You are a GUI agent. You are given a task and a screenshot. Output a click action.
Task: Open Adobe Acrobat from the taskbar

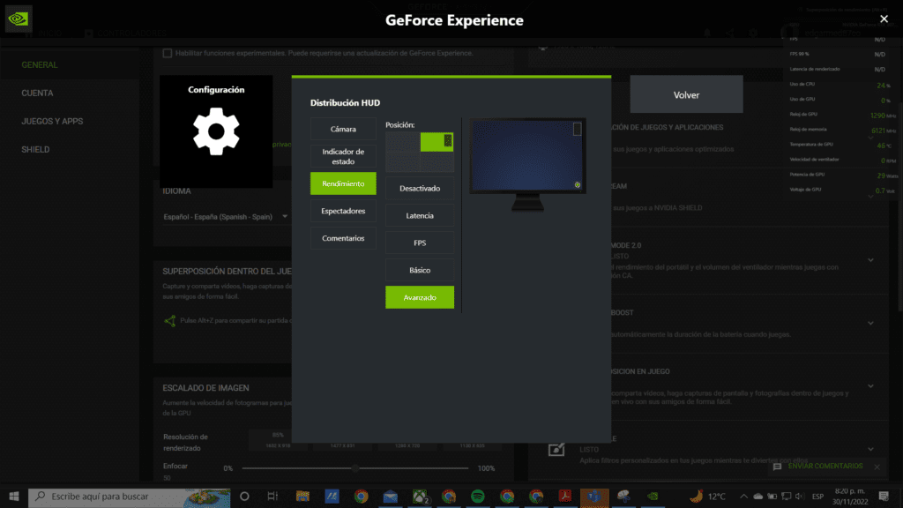(565, 497)
